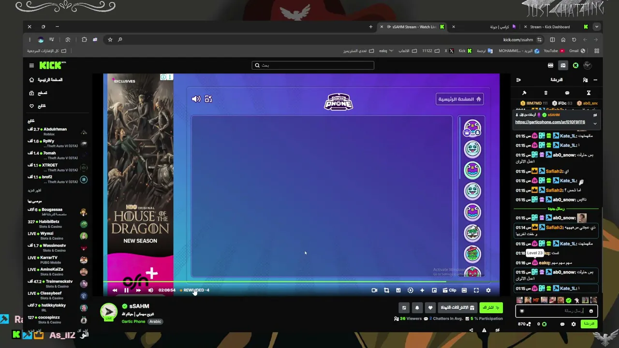This screenshot has height=348, width=619.
Task: Click the green Kick coin icon in header
Action: pyautogui.click(x=575, y=65)
